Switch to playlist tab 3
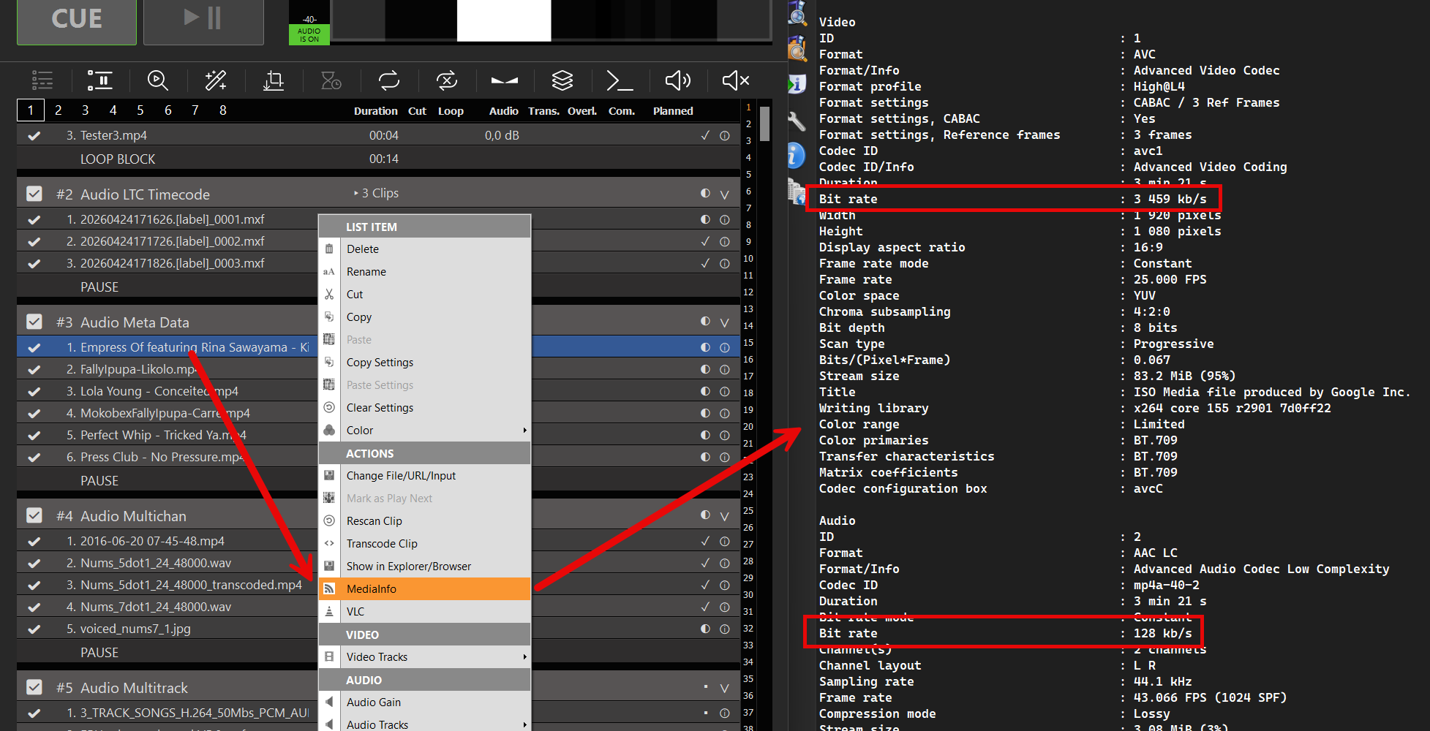Image resolution: width=1430 pixels, height=731 pixels. point(86,110)
